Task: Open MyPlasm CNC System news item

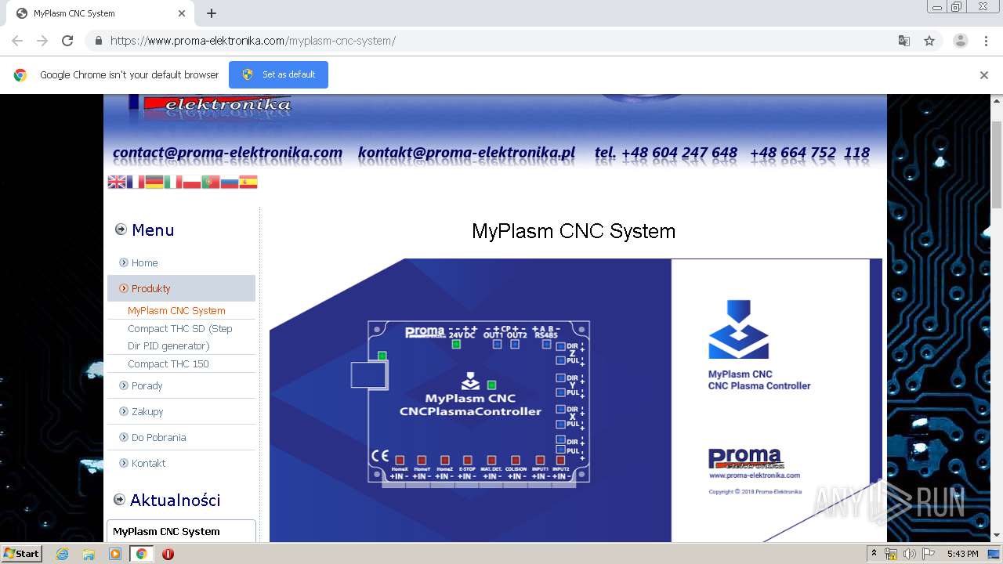Action: tap(166, 531)
